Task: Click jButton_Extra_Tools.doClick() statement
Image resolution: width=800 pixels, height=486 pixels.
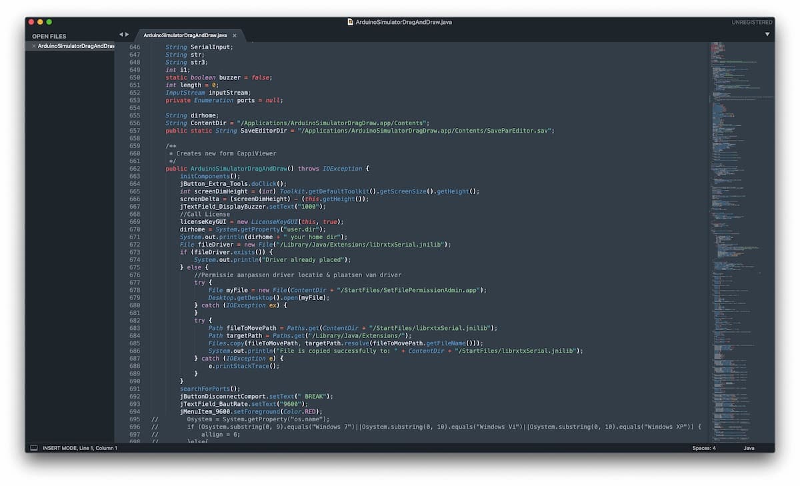Action: point(233,183)
